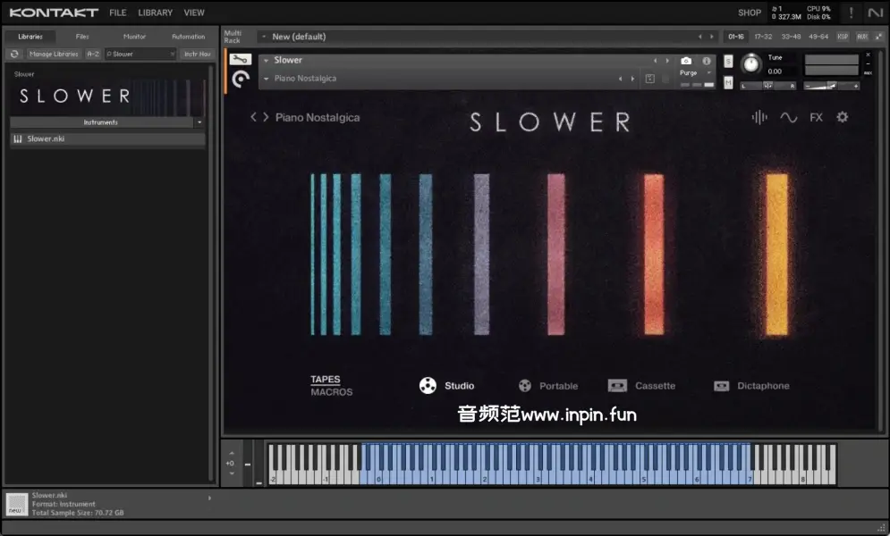Open the FILE menu
Screen dimensions: 890x536
point(118,13)
